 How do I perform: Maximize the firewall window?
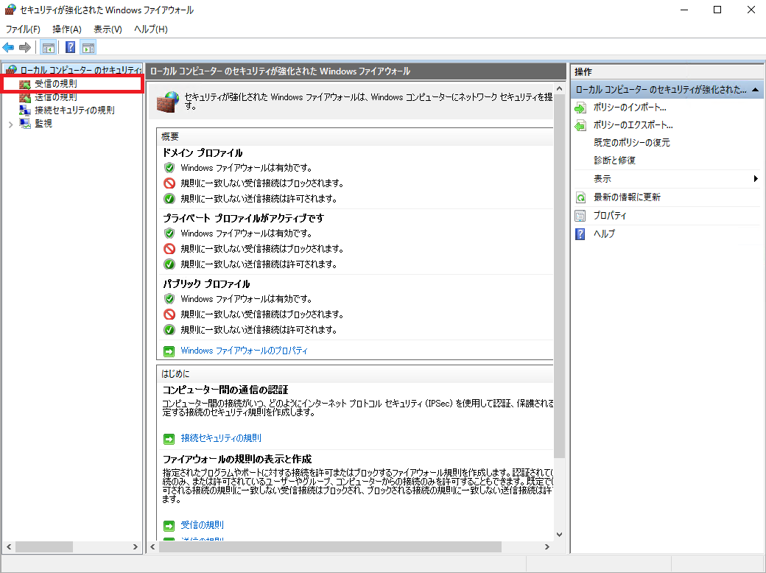click(x=717, y=10)
